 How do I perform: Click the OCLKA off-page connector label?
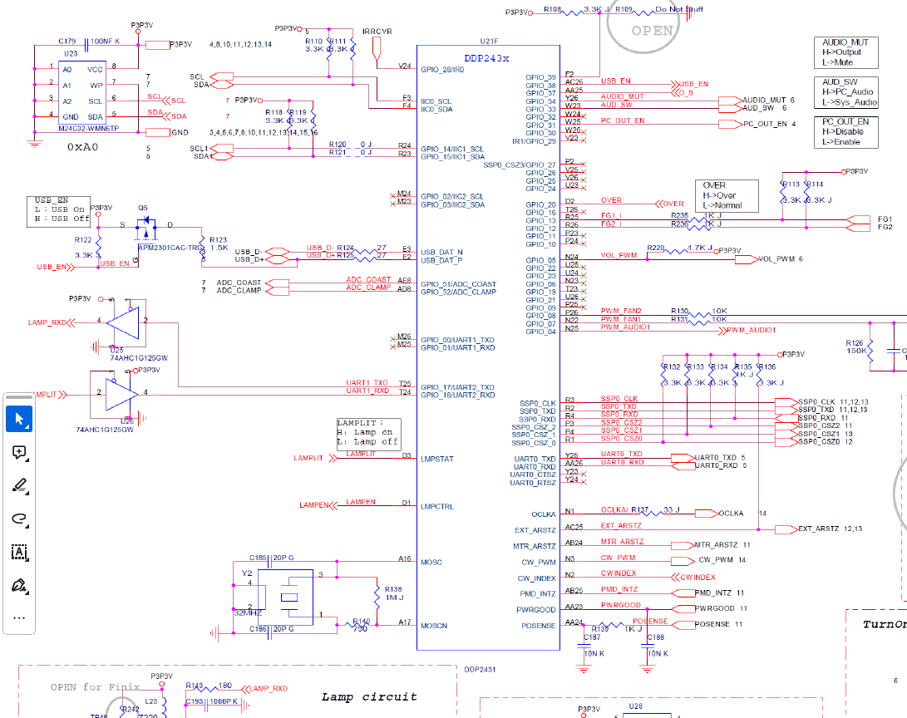(731, 514)
